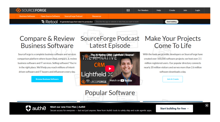The image size is (220, 122).
Task: Open the Create menu item
Action: 172,10
